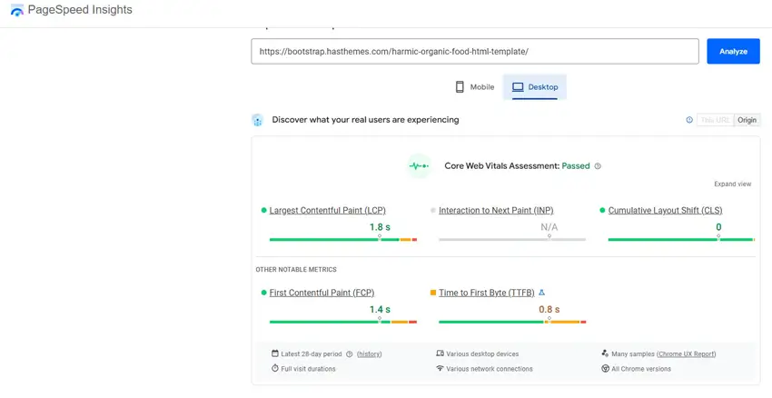
Task: Click the blue Analyze button
Action: pyautogui.click(x=733, y=51)
